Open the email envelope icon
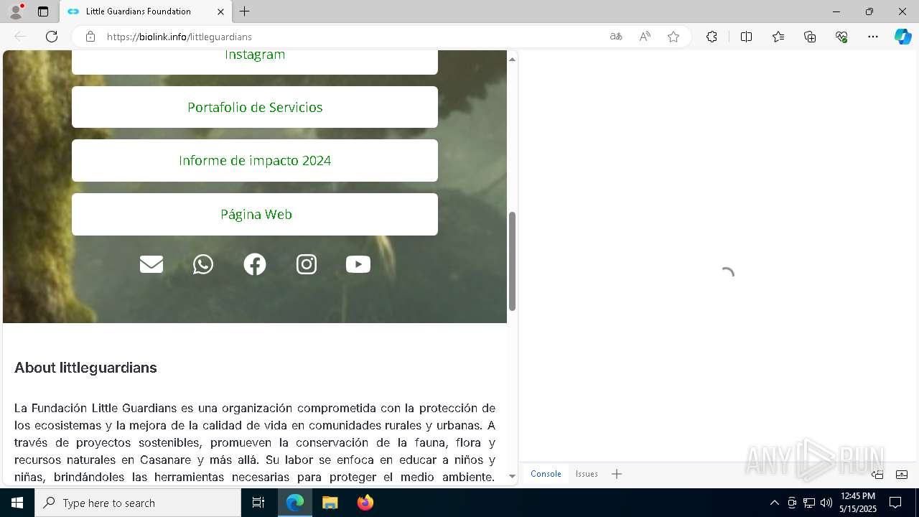Screen dimensions: 919x517 pos(151,264)
